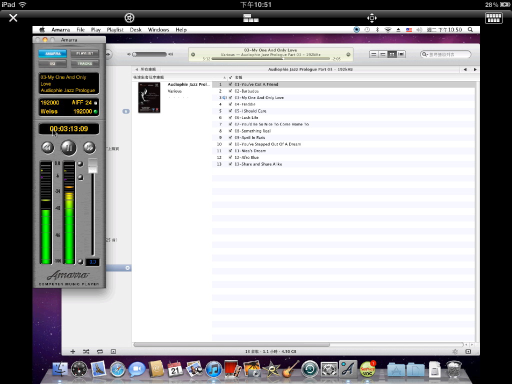Open Safari from the Dock
The width and height of the screenshot is (512, 384).
pos(117,369)
